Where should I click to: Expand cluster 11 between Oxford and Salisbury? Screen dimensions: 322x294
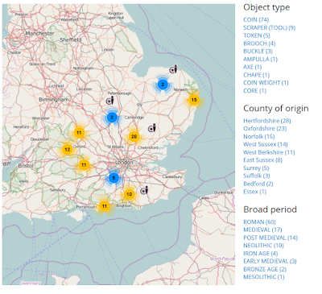[84, 165]
